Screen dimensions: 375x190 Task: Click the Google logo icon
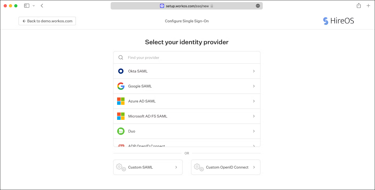[x=121, y=86]
